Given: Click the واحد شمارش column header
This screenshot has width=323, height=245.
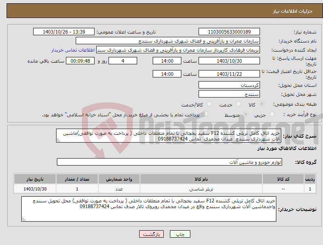Looking at the screenshot, I should click(x=119, y=179).
